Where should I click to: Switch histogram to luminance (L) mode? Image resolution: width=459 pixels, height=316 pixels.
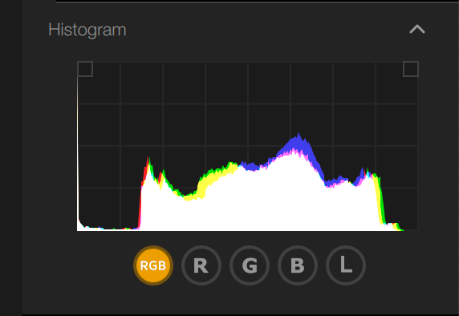point(346,265)
